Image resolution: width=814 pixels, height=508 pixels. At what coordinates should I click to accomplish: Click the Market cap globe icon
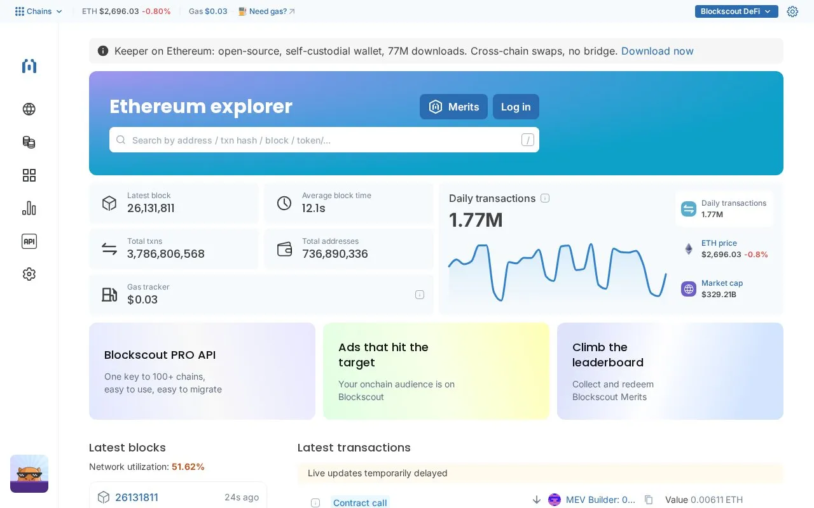pyautogui.click(x=689, y=289)
